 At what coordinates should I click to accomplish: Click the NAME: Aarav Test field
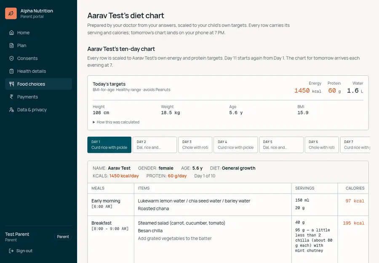coord(112,168)
